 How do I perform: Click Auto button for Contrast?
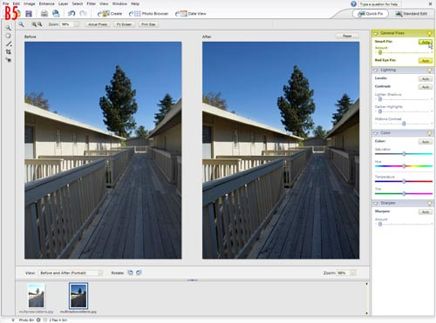pyautogui.click(x=426, y=87)
